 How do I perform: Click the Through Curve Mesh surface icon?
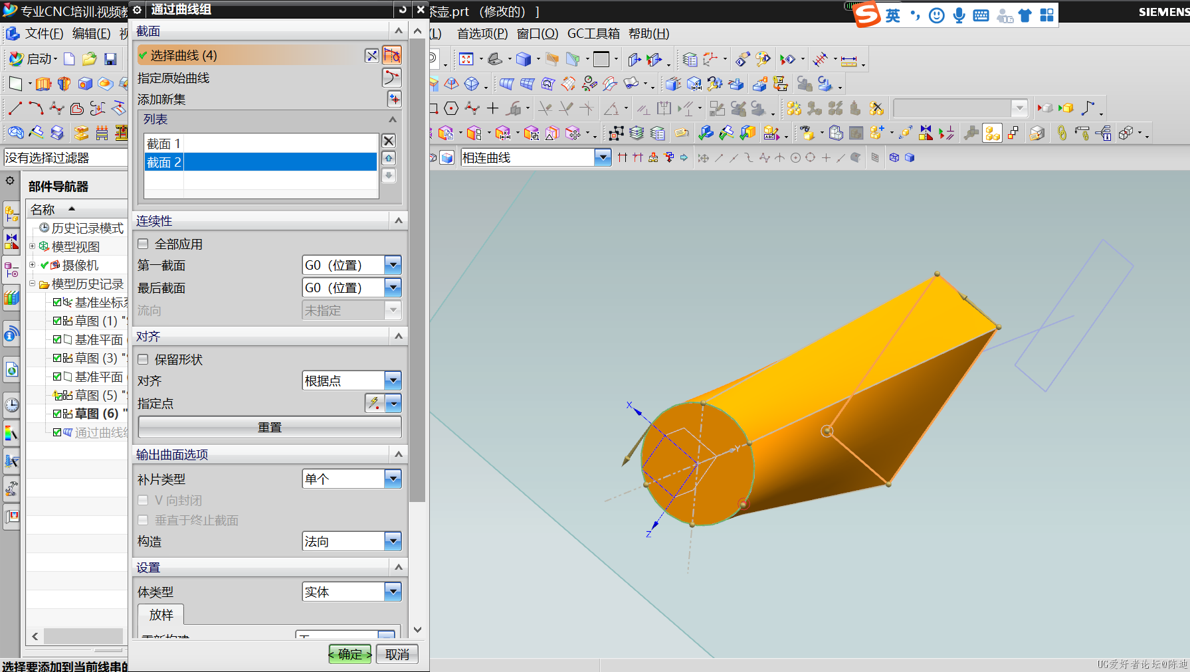pyautogui.click(x=527, y=84)
